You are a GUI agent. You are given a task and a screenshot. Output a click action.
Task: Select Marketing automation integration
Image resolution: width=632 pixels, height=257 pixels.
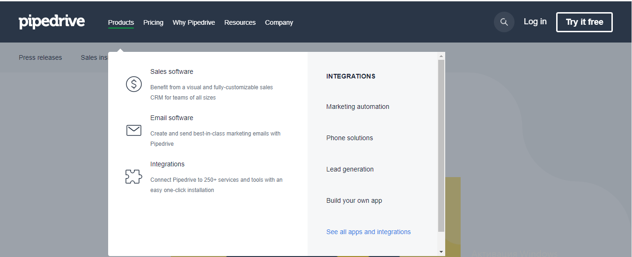[x=358, y=107]
